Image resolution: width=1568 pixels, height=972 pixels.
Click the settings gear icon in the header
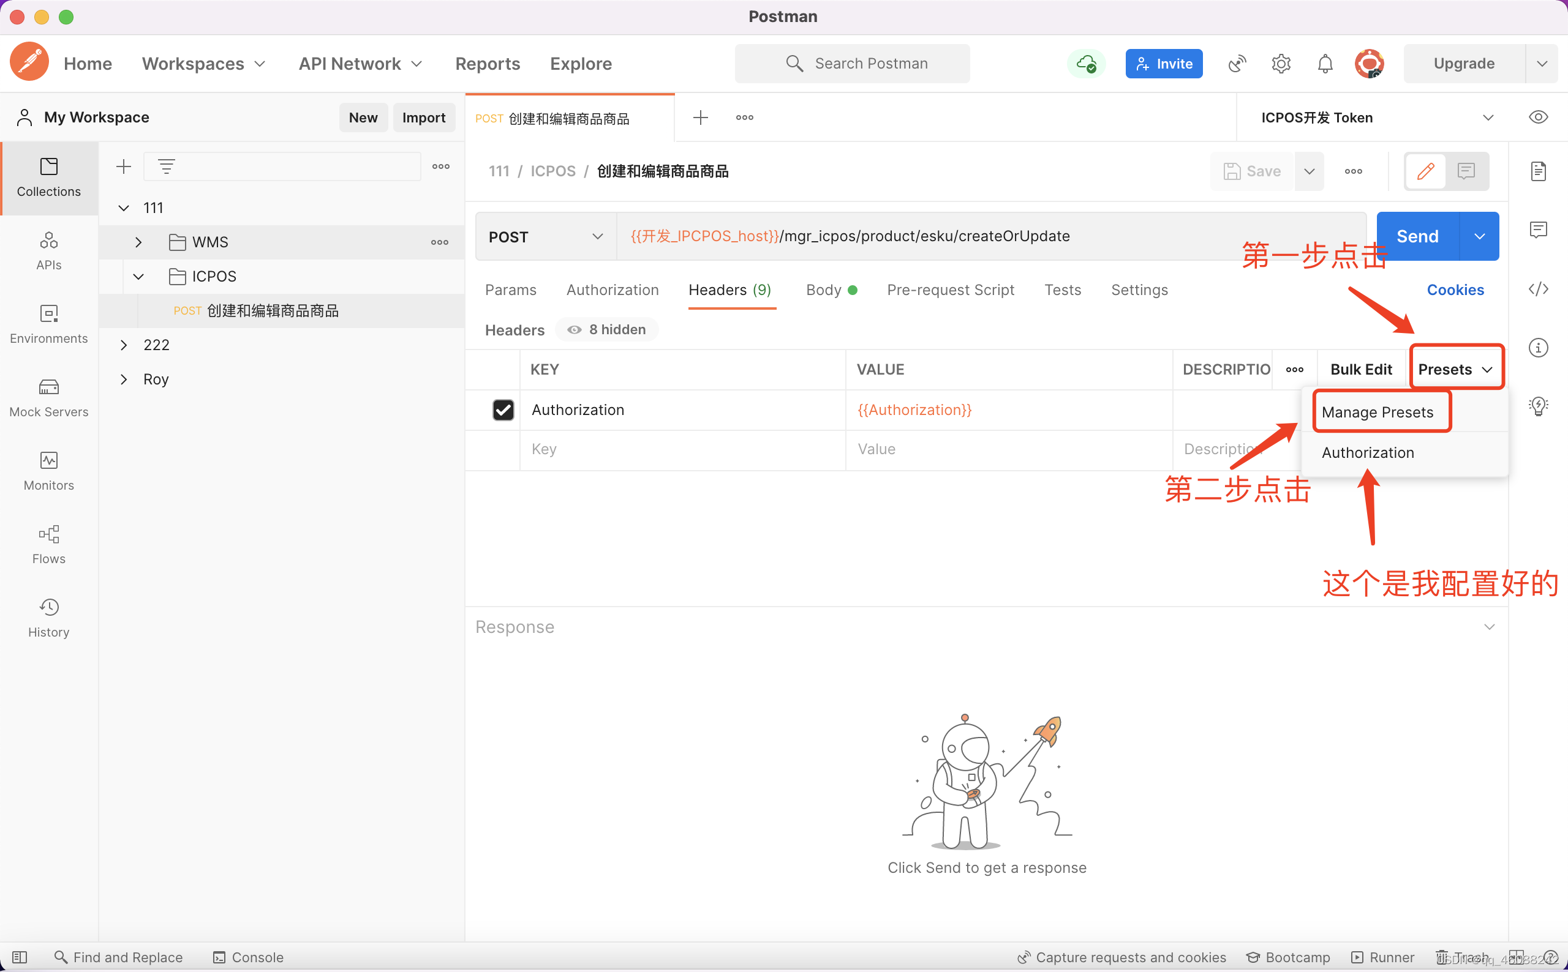(x=1281, y=64)
